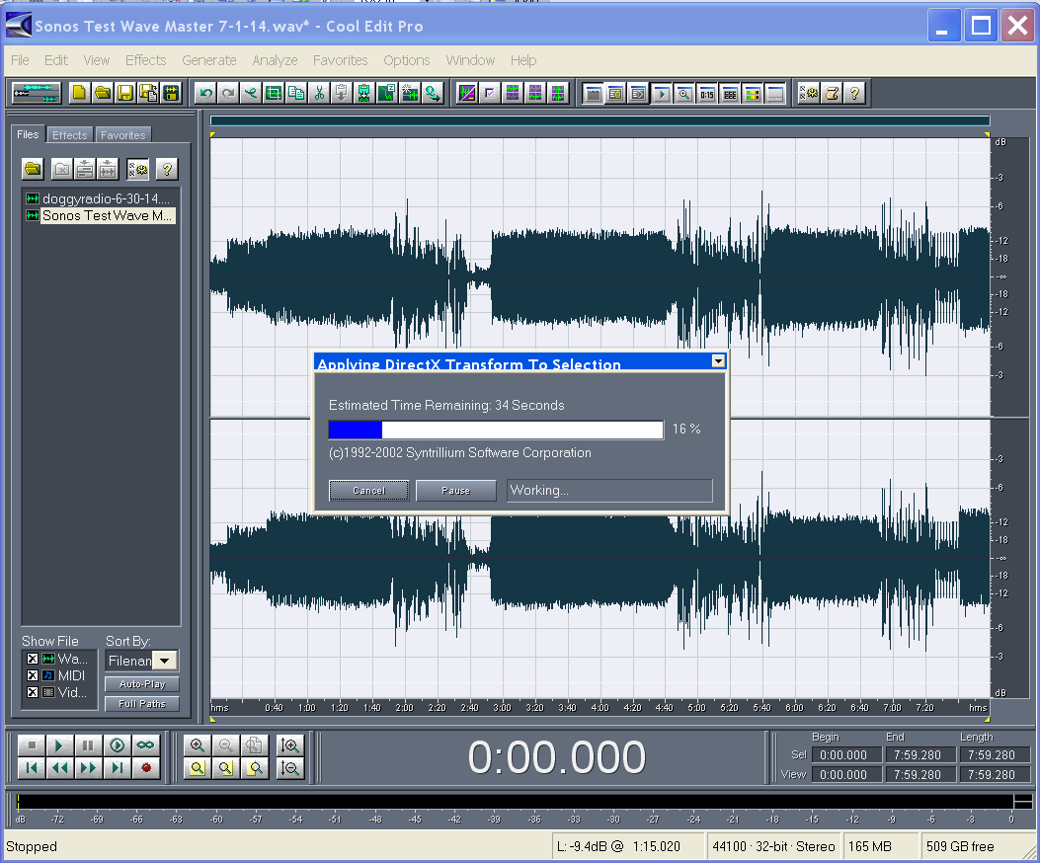Click the Undo arrow icon
The image size is (1040, 863).
pos(205,94)
